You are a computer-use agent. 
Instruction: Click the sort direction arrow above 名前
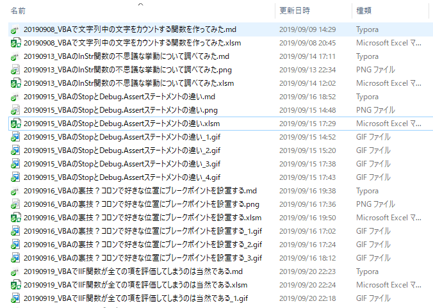[140, 4]
